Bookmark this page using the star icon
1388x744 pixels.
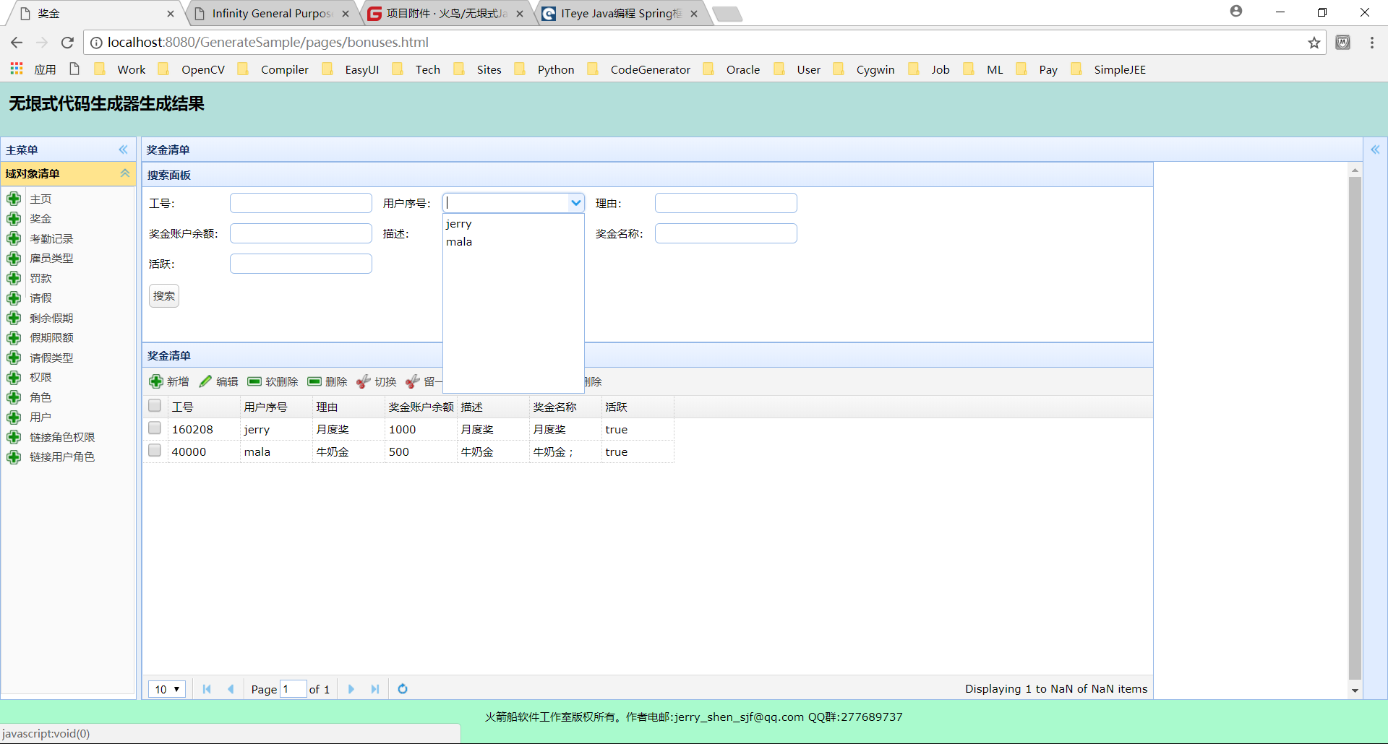1314,43
